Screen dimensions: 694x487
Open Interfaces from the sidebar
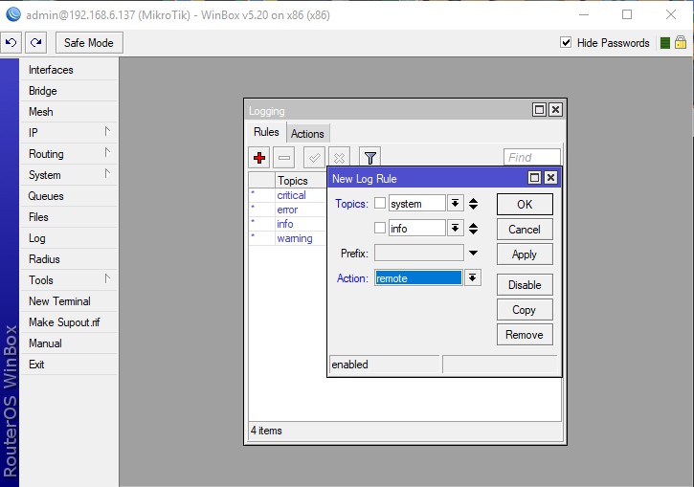(x=69, y=70)
